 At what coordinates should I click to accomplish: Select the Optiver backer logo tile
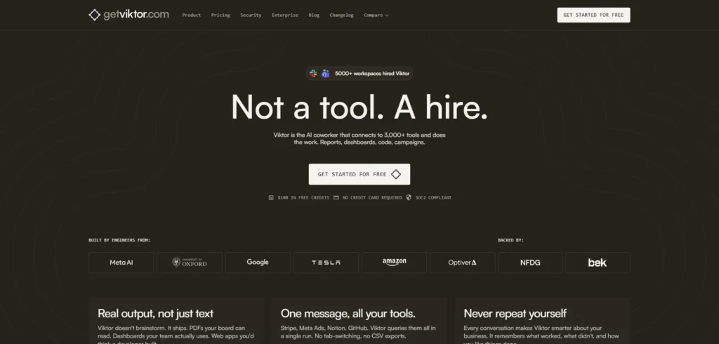tap(462, 263)
